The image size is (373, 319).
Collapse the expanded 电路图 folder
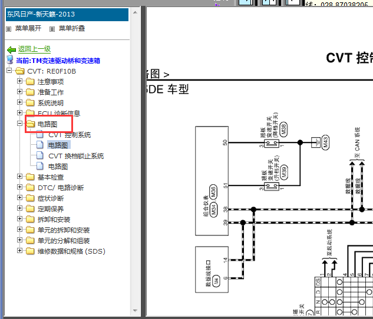(x=20, y=124)
